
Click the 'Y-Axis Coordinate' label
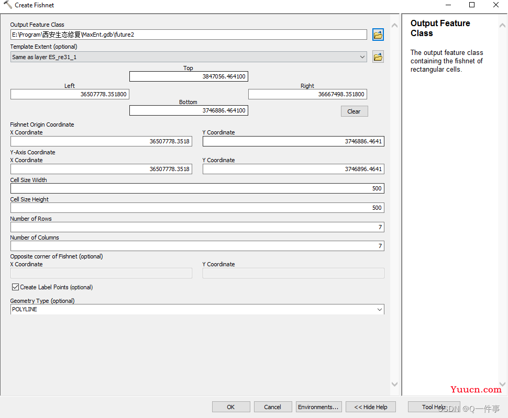pos(32,152)
